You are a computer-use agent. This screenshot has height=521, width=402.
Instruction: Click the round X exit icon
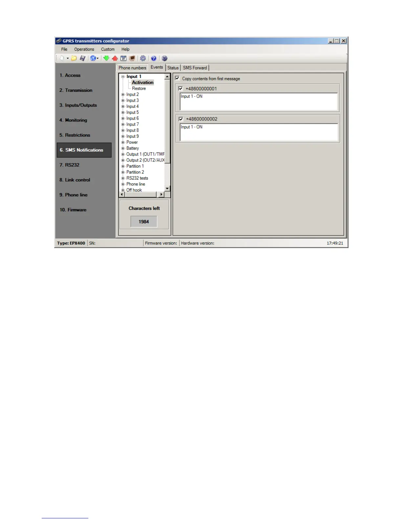coord(165,58)
